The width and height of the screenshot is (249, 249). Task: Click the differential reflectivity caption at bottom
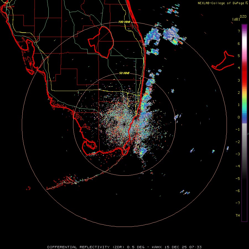coord(124,247)
